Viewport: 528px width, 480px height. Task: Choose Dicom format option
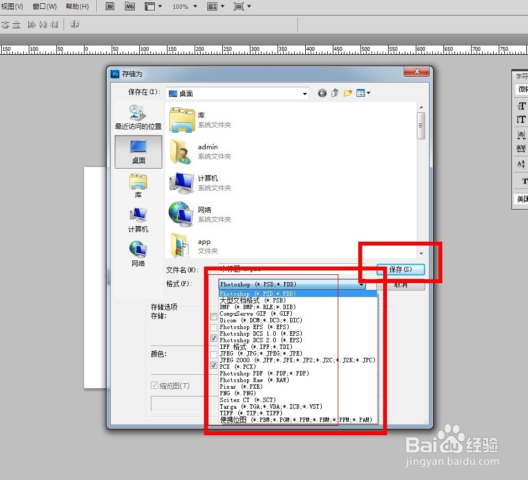pos(297,320)
